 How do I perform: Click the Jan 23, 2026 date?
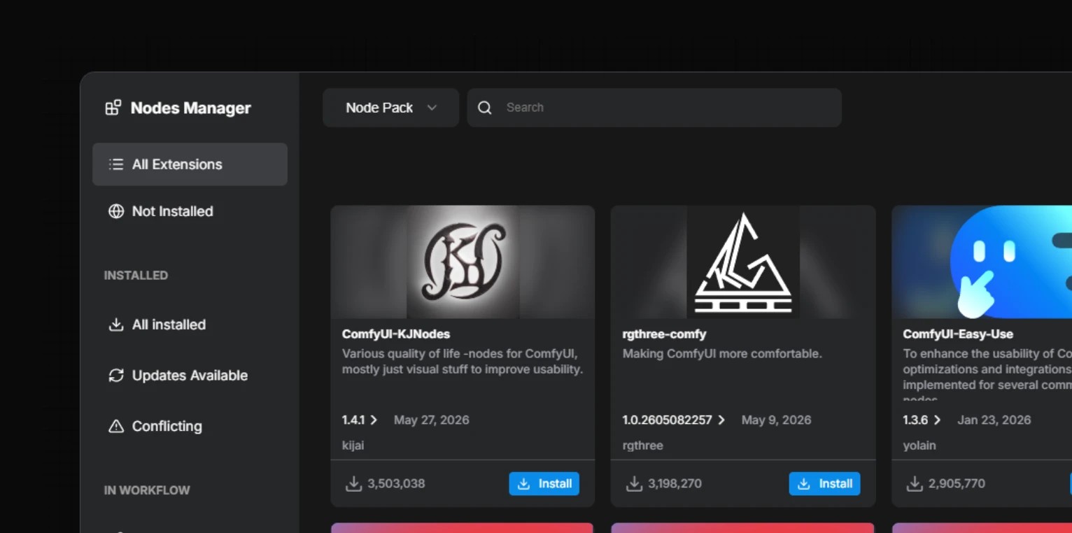(994, 420)
